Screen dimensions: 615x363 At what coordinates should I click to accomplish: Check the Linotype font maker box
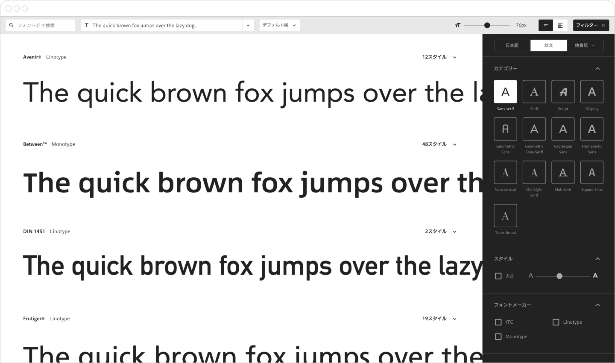(x=556, y=322)
